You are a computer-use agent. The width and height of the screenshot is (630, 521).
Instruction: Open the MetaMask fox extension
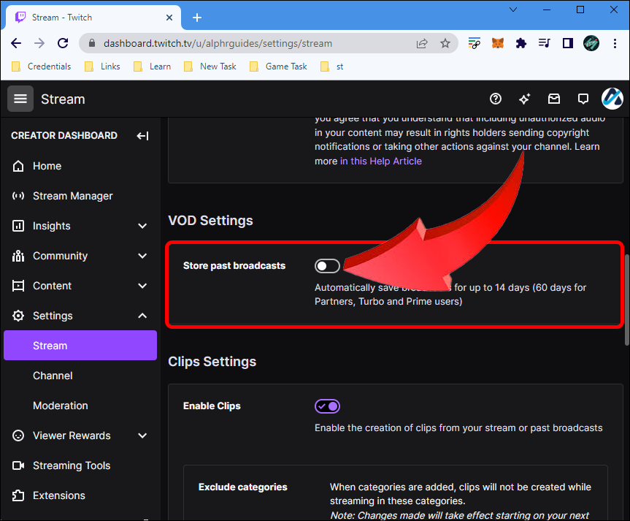point(497,43)
